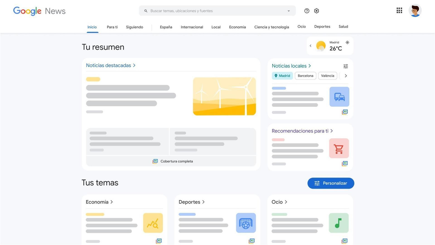Click the profile avatar picture
This screenshot has height=245, width=435.
point(415,11)
